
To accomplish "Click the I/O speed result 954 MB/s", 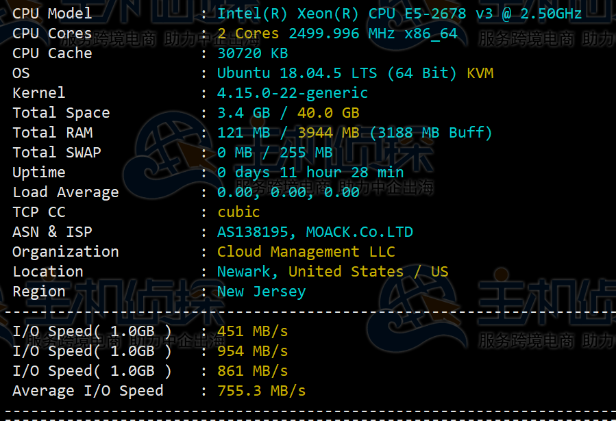I will (x=252, y=351).
